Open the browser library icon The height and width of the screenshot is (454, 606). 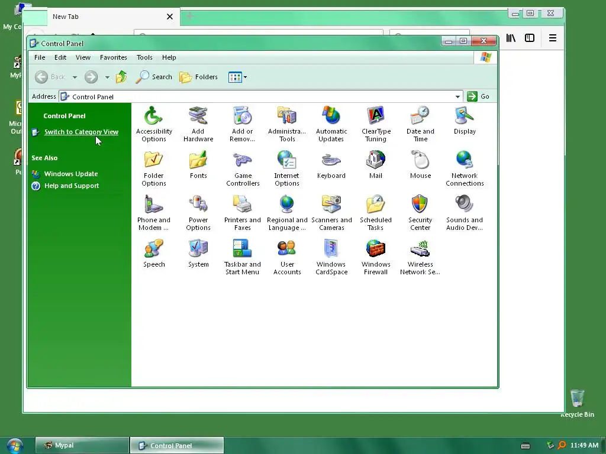click(x=511, y=38)
